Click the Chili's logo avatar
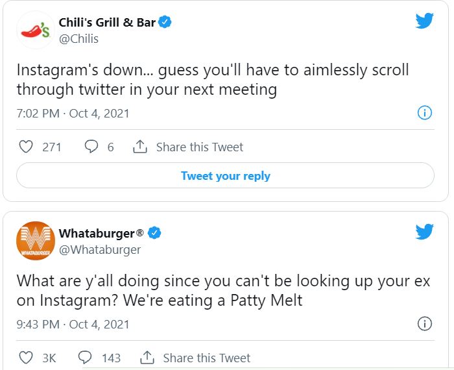Screen dimensions: 454x370 tap(35, 30)
